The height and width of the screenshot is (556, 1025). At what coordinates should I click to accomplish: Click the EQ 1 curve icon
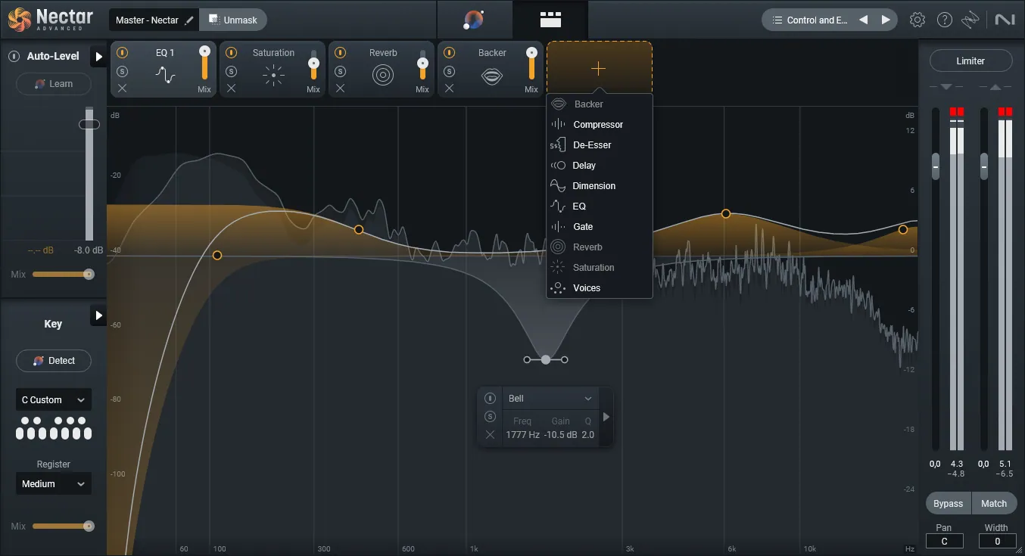[164, 74]
